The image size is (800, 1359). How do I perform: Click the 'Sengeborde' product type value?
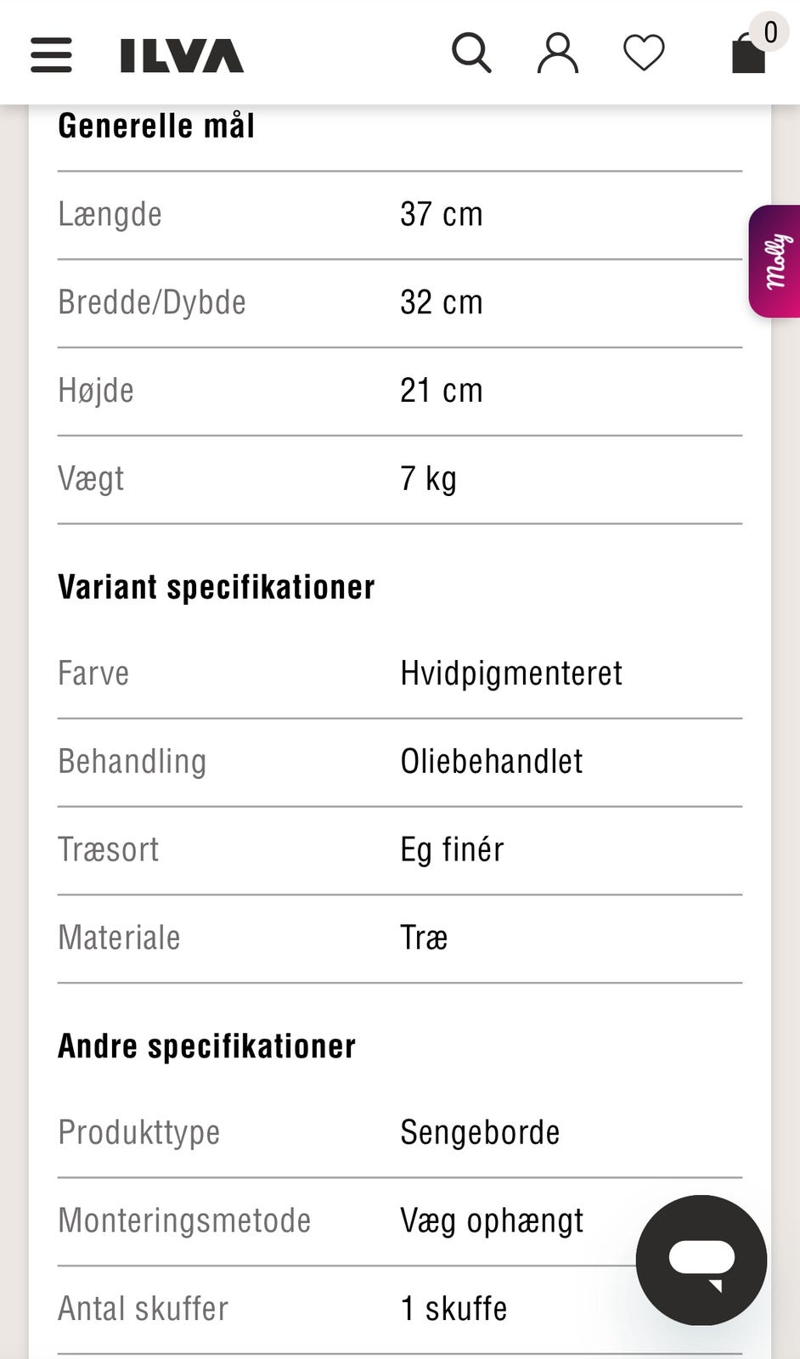point(480,1131)
